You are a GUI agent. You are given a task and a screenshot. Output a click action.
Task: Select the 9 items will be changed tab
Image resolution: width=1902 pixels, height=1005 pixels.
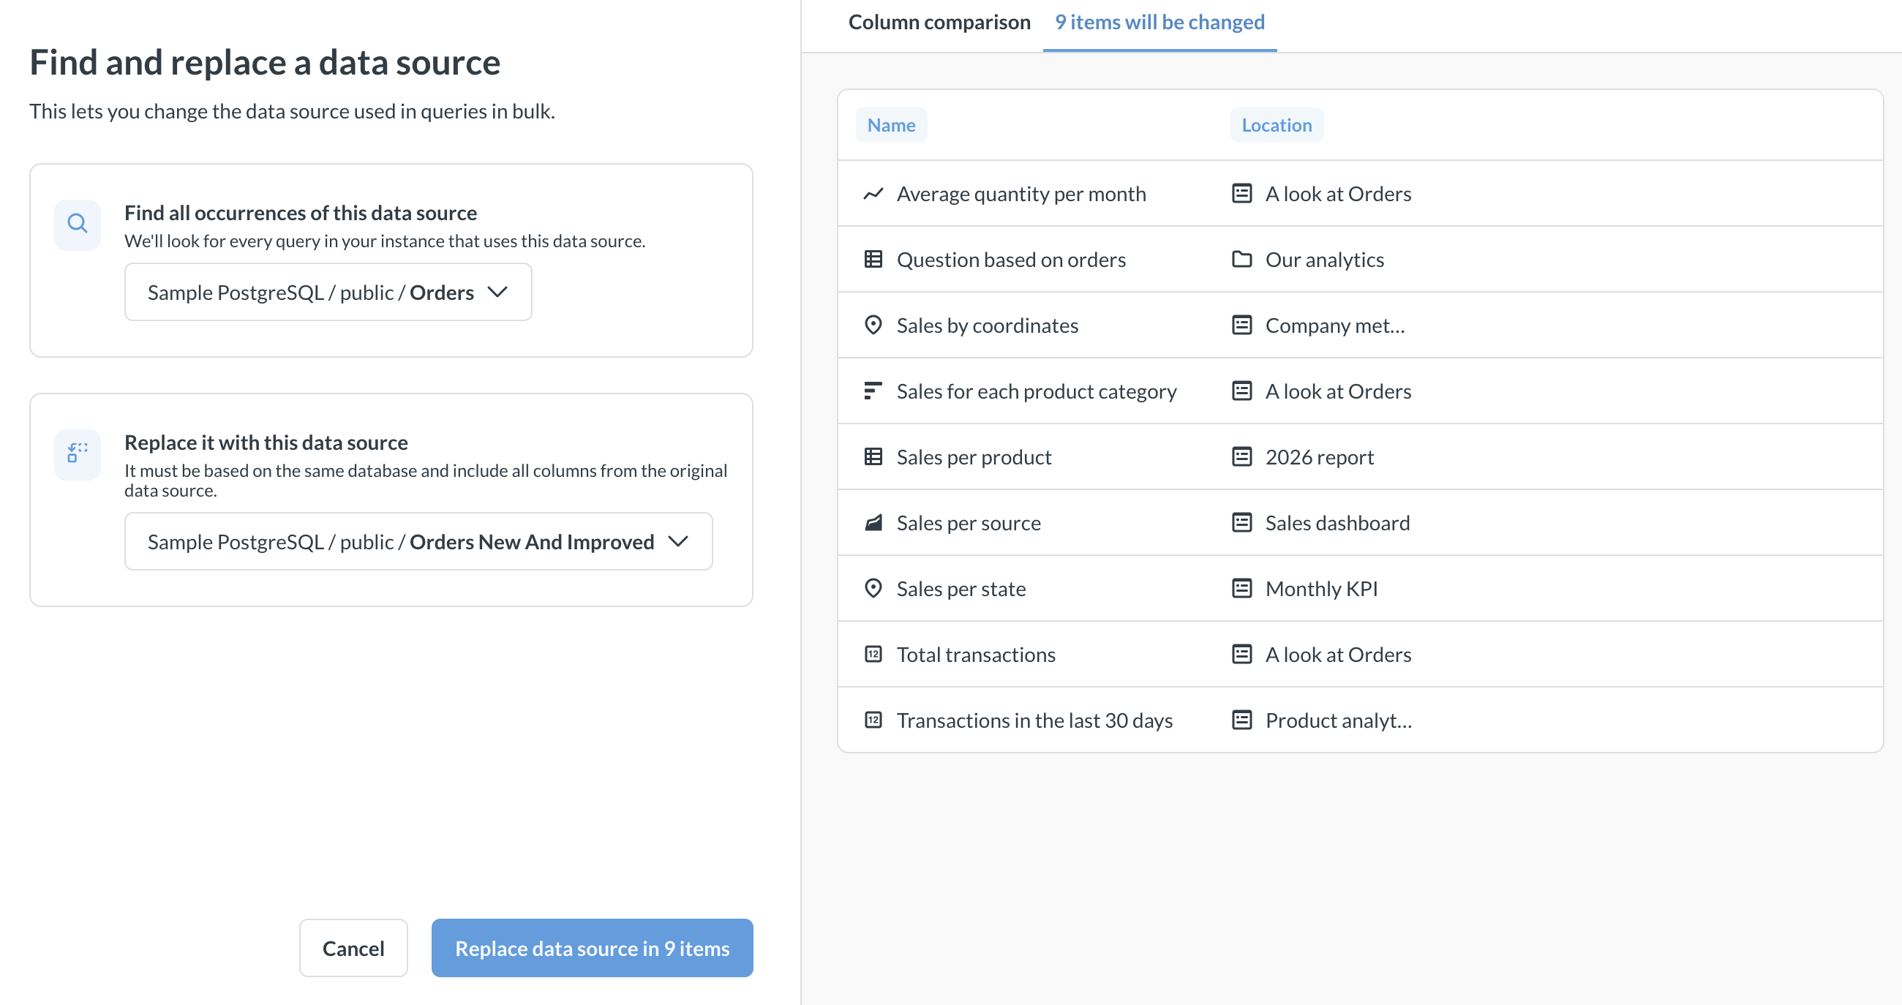pyautogui.click(x=1159, y=22)
